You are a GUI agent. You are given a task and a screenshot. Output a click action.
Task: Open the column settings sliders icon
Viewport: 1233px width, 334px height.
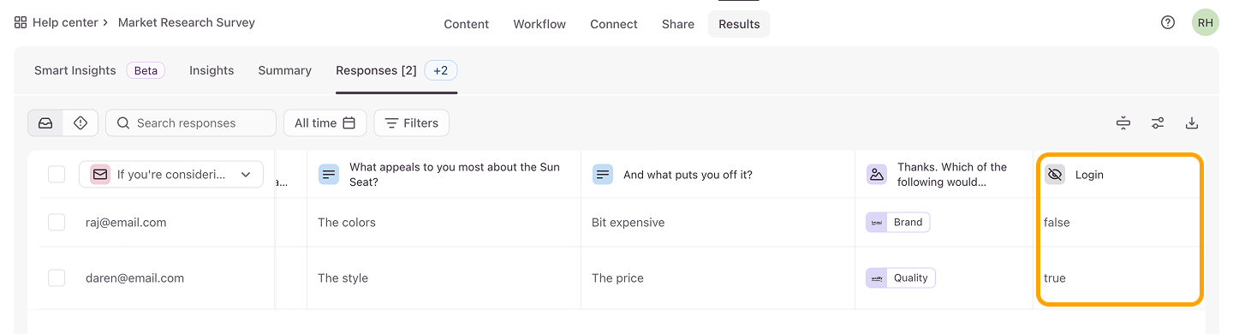(1158, 123)
